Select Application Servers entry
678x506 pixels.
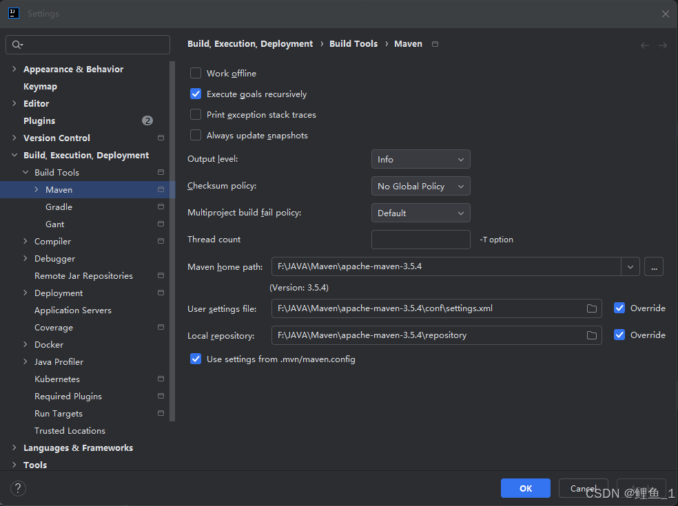pyautogui.click(x=73, y=310)
